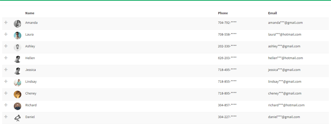Expand Laura's row details
Image resolution: width=331 pixels, height=124 pixels.
point(6,34)
